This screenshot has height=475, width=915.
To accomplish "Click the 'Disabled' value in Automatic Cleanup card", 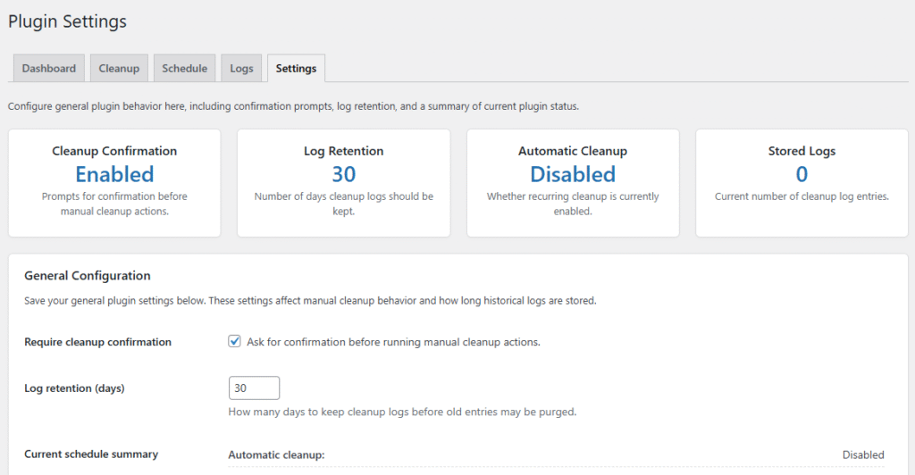I will [x=573, y=174].
